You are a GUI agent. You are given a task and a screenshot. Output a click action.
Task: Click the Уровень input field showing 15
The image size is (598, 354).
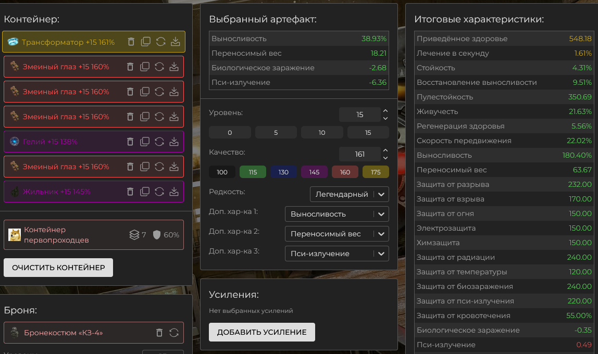[359, 115]
